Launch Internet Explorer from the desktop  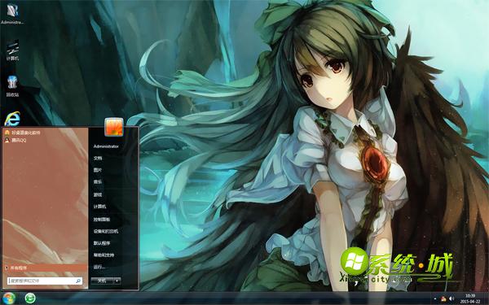[12, 119]
